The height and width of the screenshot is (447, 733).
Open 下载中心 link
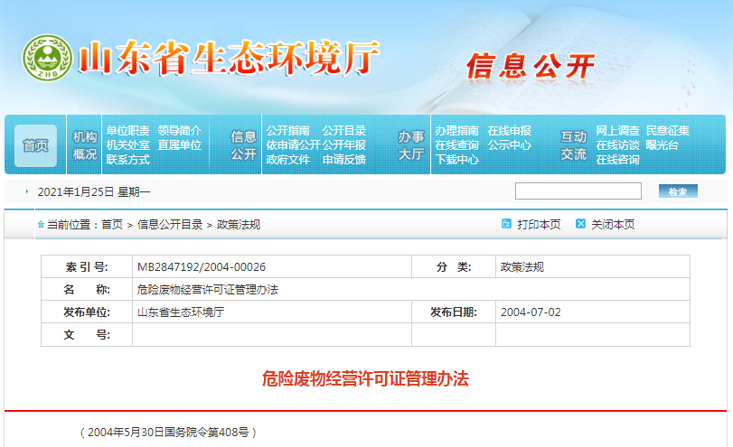456,160
